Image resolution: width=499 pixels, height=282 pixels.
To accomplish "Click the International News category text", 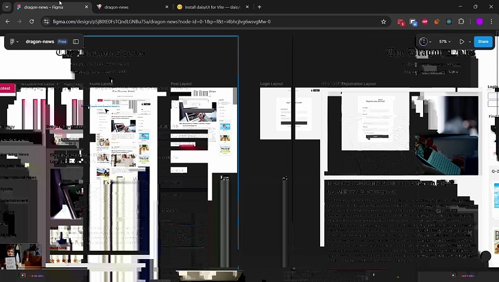I will [18, 177].
